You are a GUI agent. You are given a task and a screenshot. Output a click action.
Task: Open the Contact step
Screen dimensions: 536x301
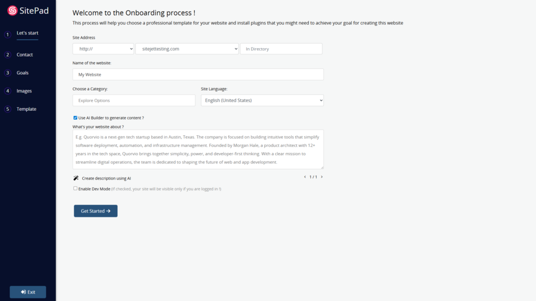pos(25,54)
